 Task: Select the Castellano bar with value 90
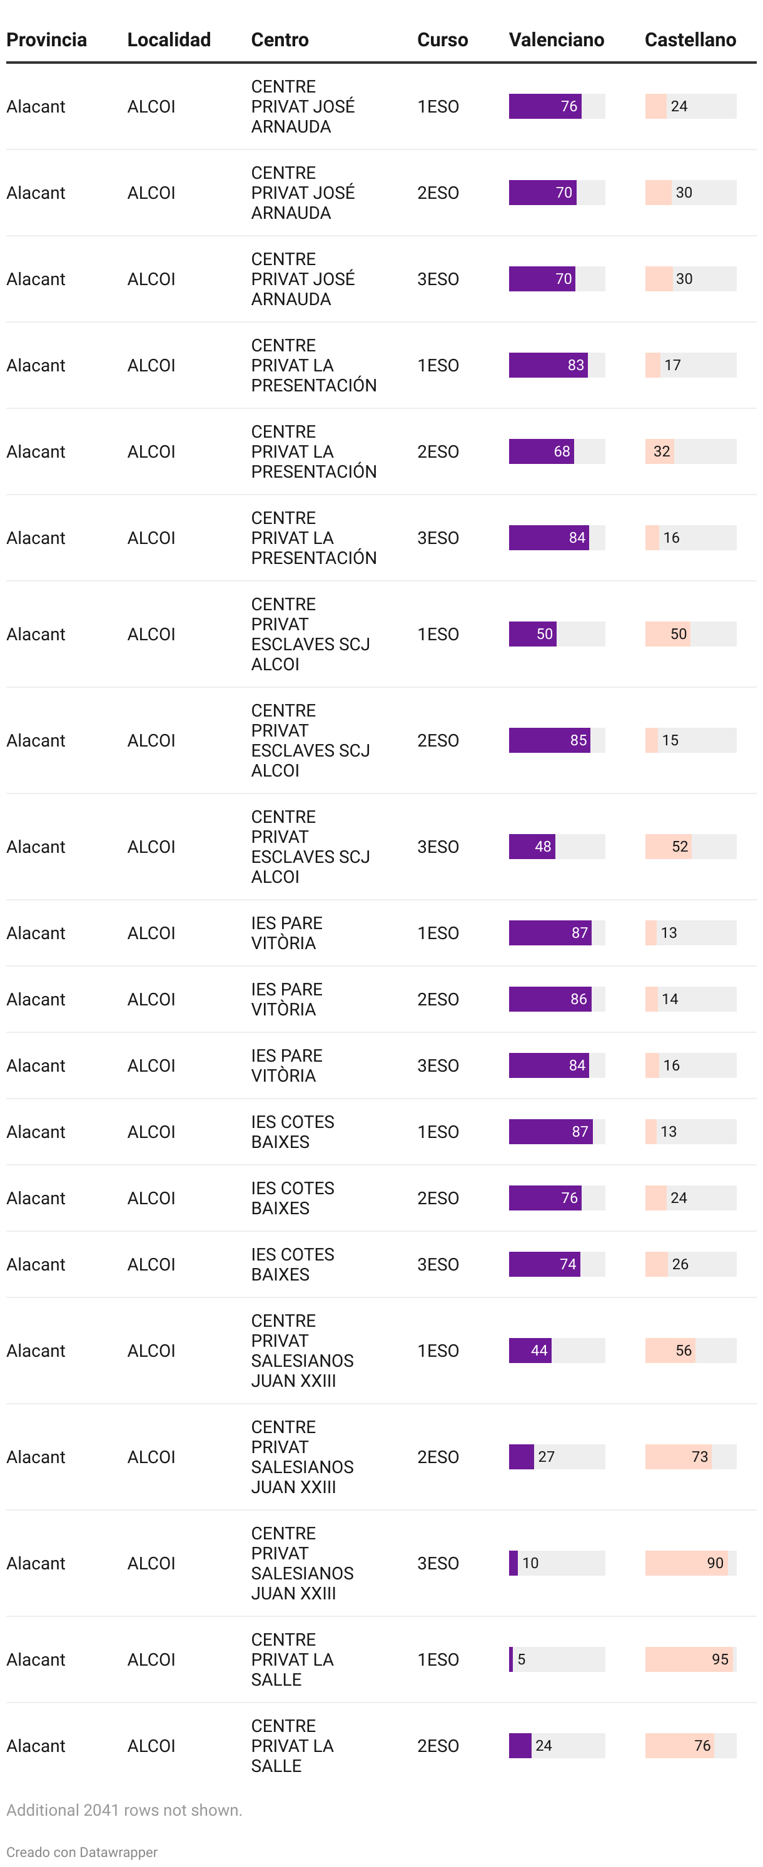(x=686, y=1563)
